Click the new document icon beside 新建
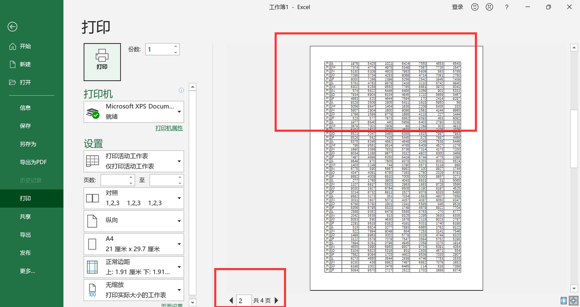 coord(13,64)
